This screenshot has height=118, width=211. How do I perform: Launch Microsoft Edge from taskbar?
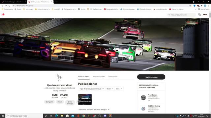(x=56, y=116)
